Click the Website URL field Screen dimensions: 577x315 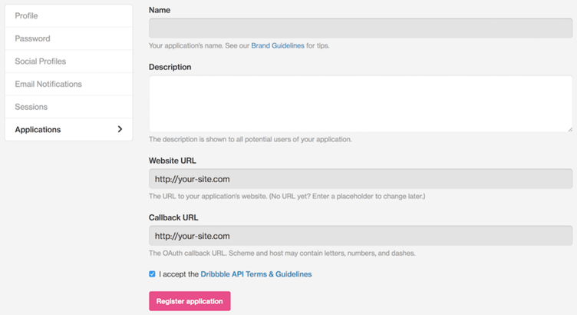pos(361,179)
